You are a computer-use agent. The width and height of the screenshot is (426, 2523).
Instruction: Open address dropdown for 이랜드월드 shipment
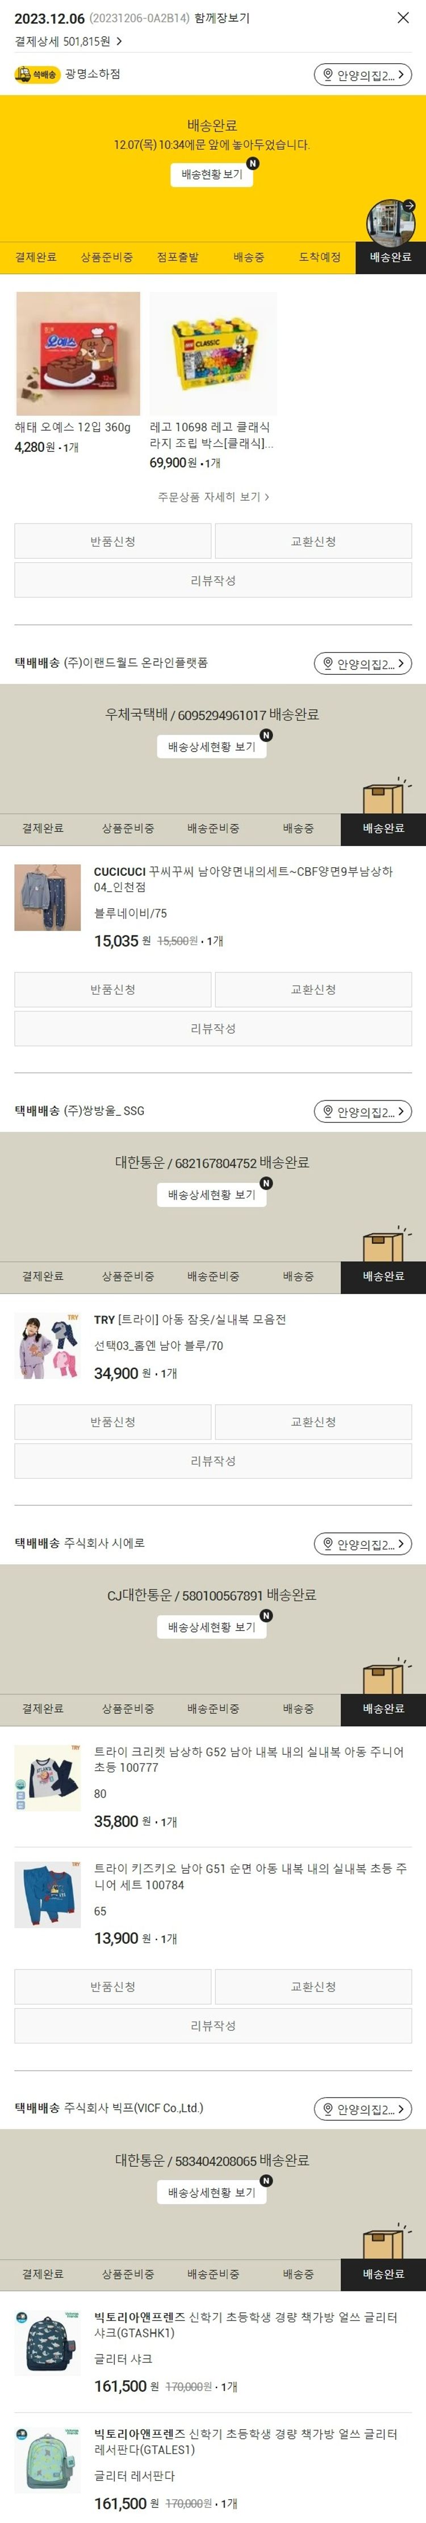[362, 664]
